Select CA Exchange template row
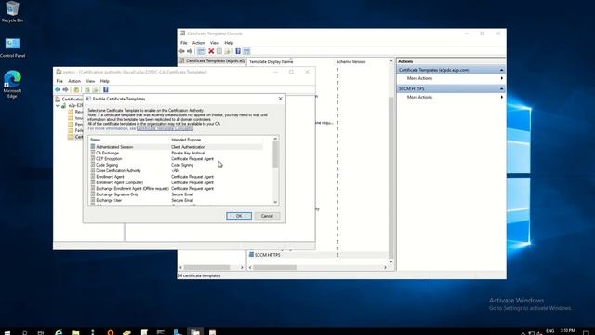Screen dimensions: 595x335 coord(177,153)
